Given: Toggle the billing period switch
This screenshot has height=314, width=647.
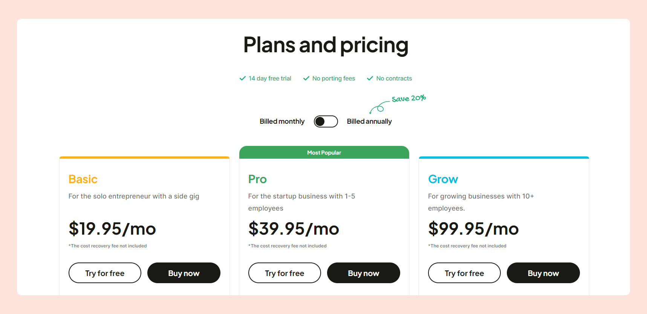Looking at the screenshot, I should tap(326, 121).
